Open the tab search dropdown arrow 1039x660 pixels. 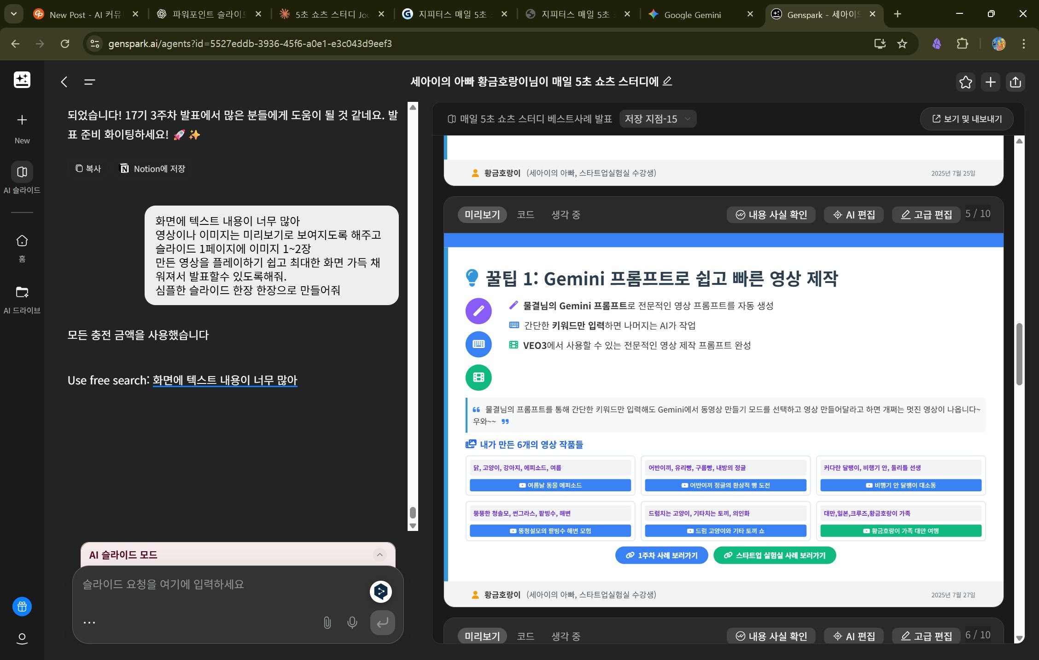(14, 14)
